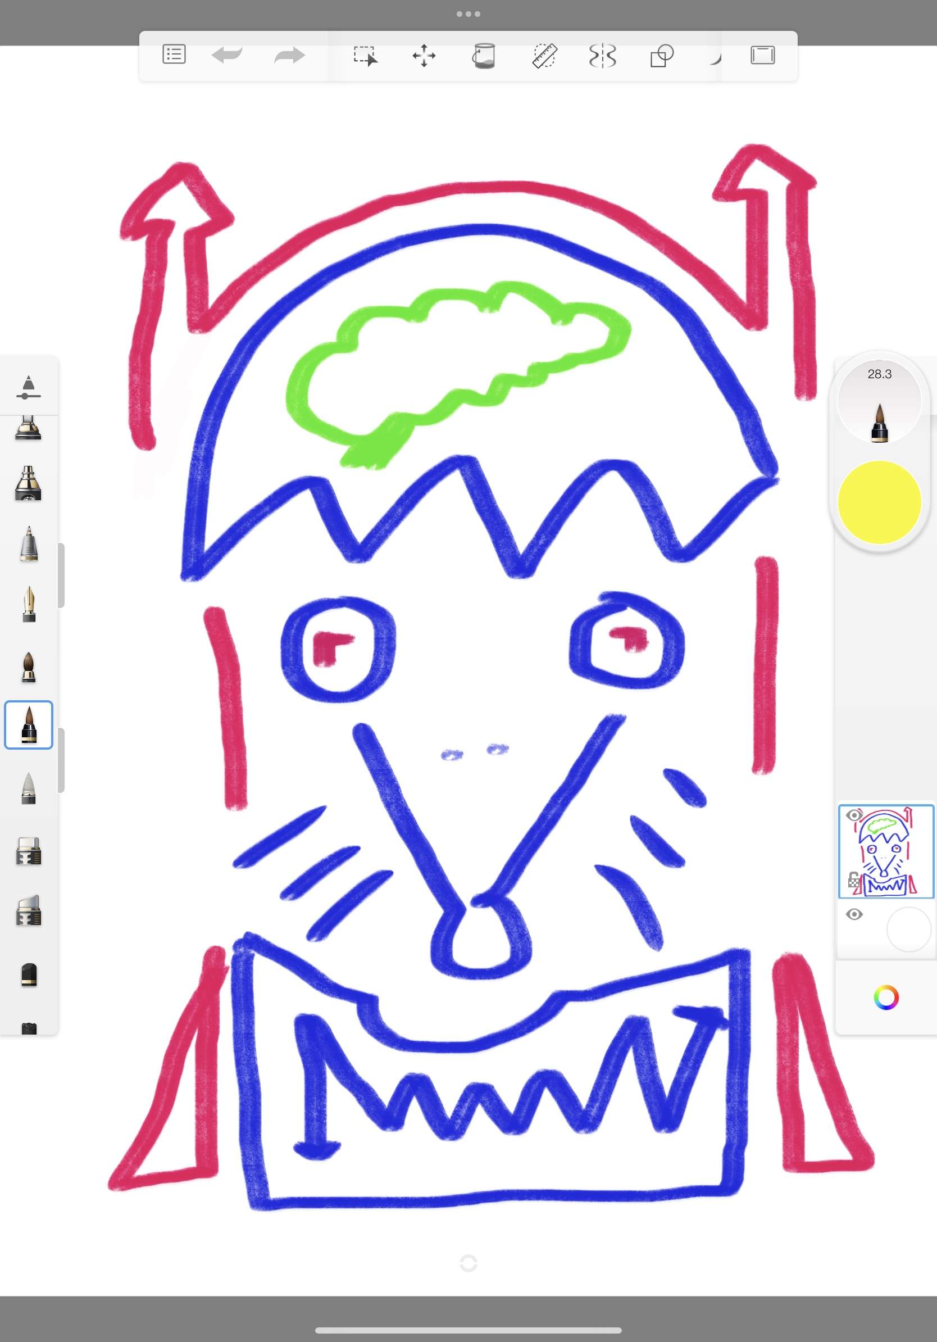Toggle the background layer visibility eye

point(854,914)
